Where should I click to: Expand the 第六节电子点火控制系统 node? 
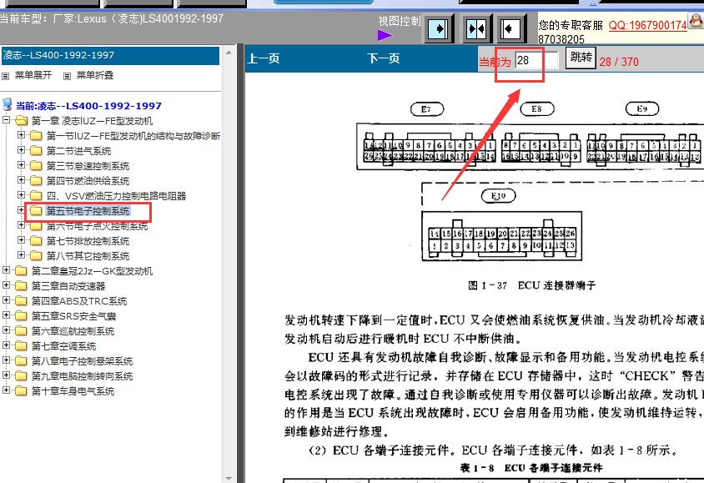click(21, 225)
